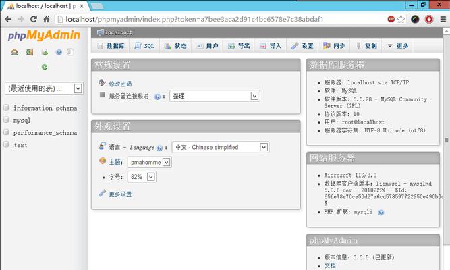Image resolution: width=450 pixels, height=270 pixels.
Task: Click the browser home button
Action: [46, 20]
